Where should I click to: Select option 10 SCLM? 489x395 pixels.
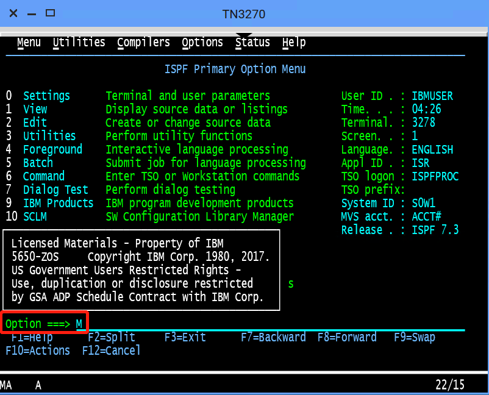point(35,216)
